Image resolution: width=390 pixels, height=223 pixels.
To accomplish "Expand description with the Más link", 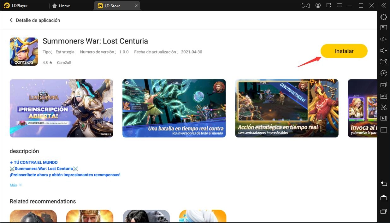I will [x=16, y=185].
